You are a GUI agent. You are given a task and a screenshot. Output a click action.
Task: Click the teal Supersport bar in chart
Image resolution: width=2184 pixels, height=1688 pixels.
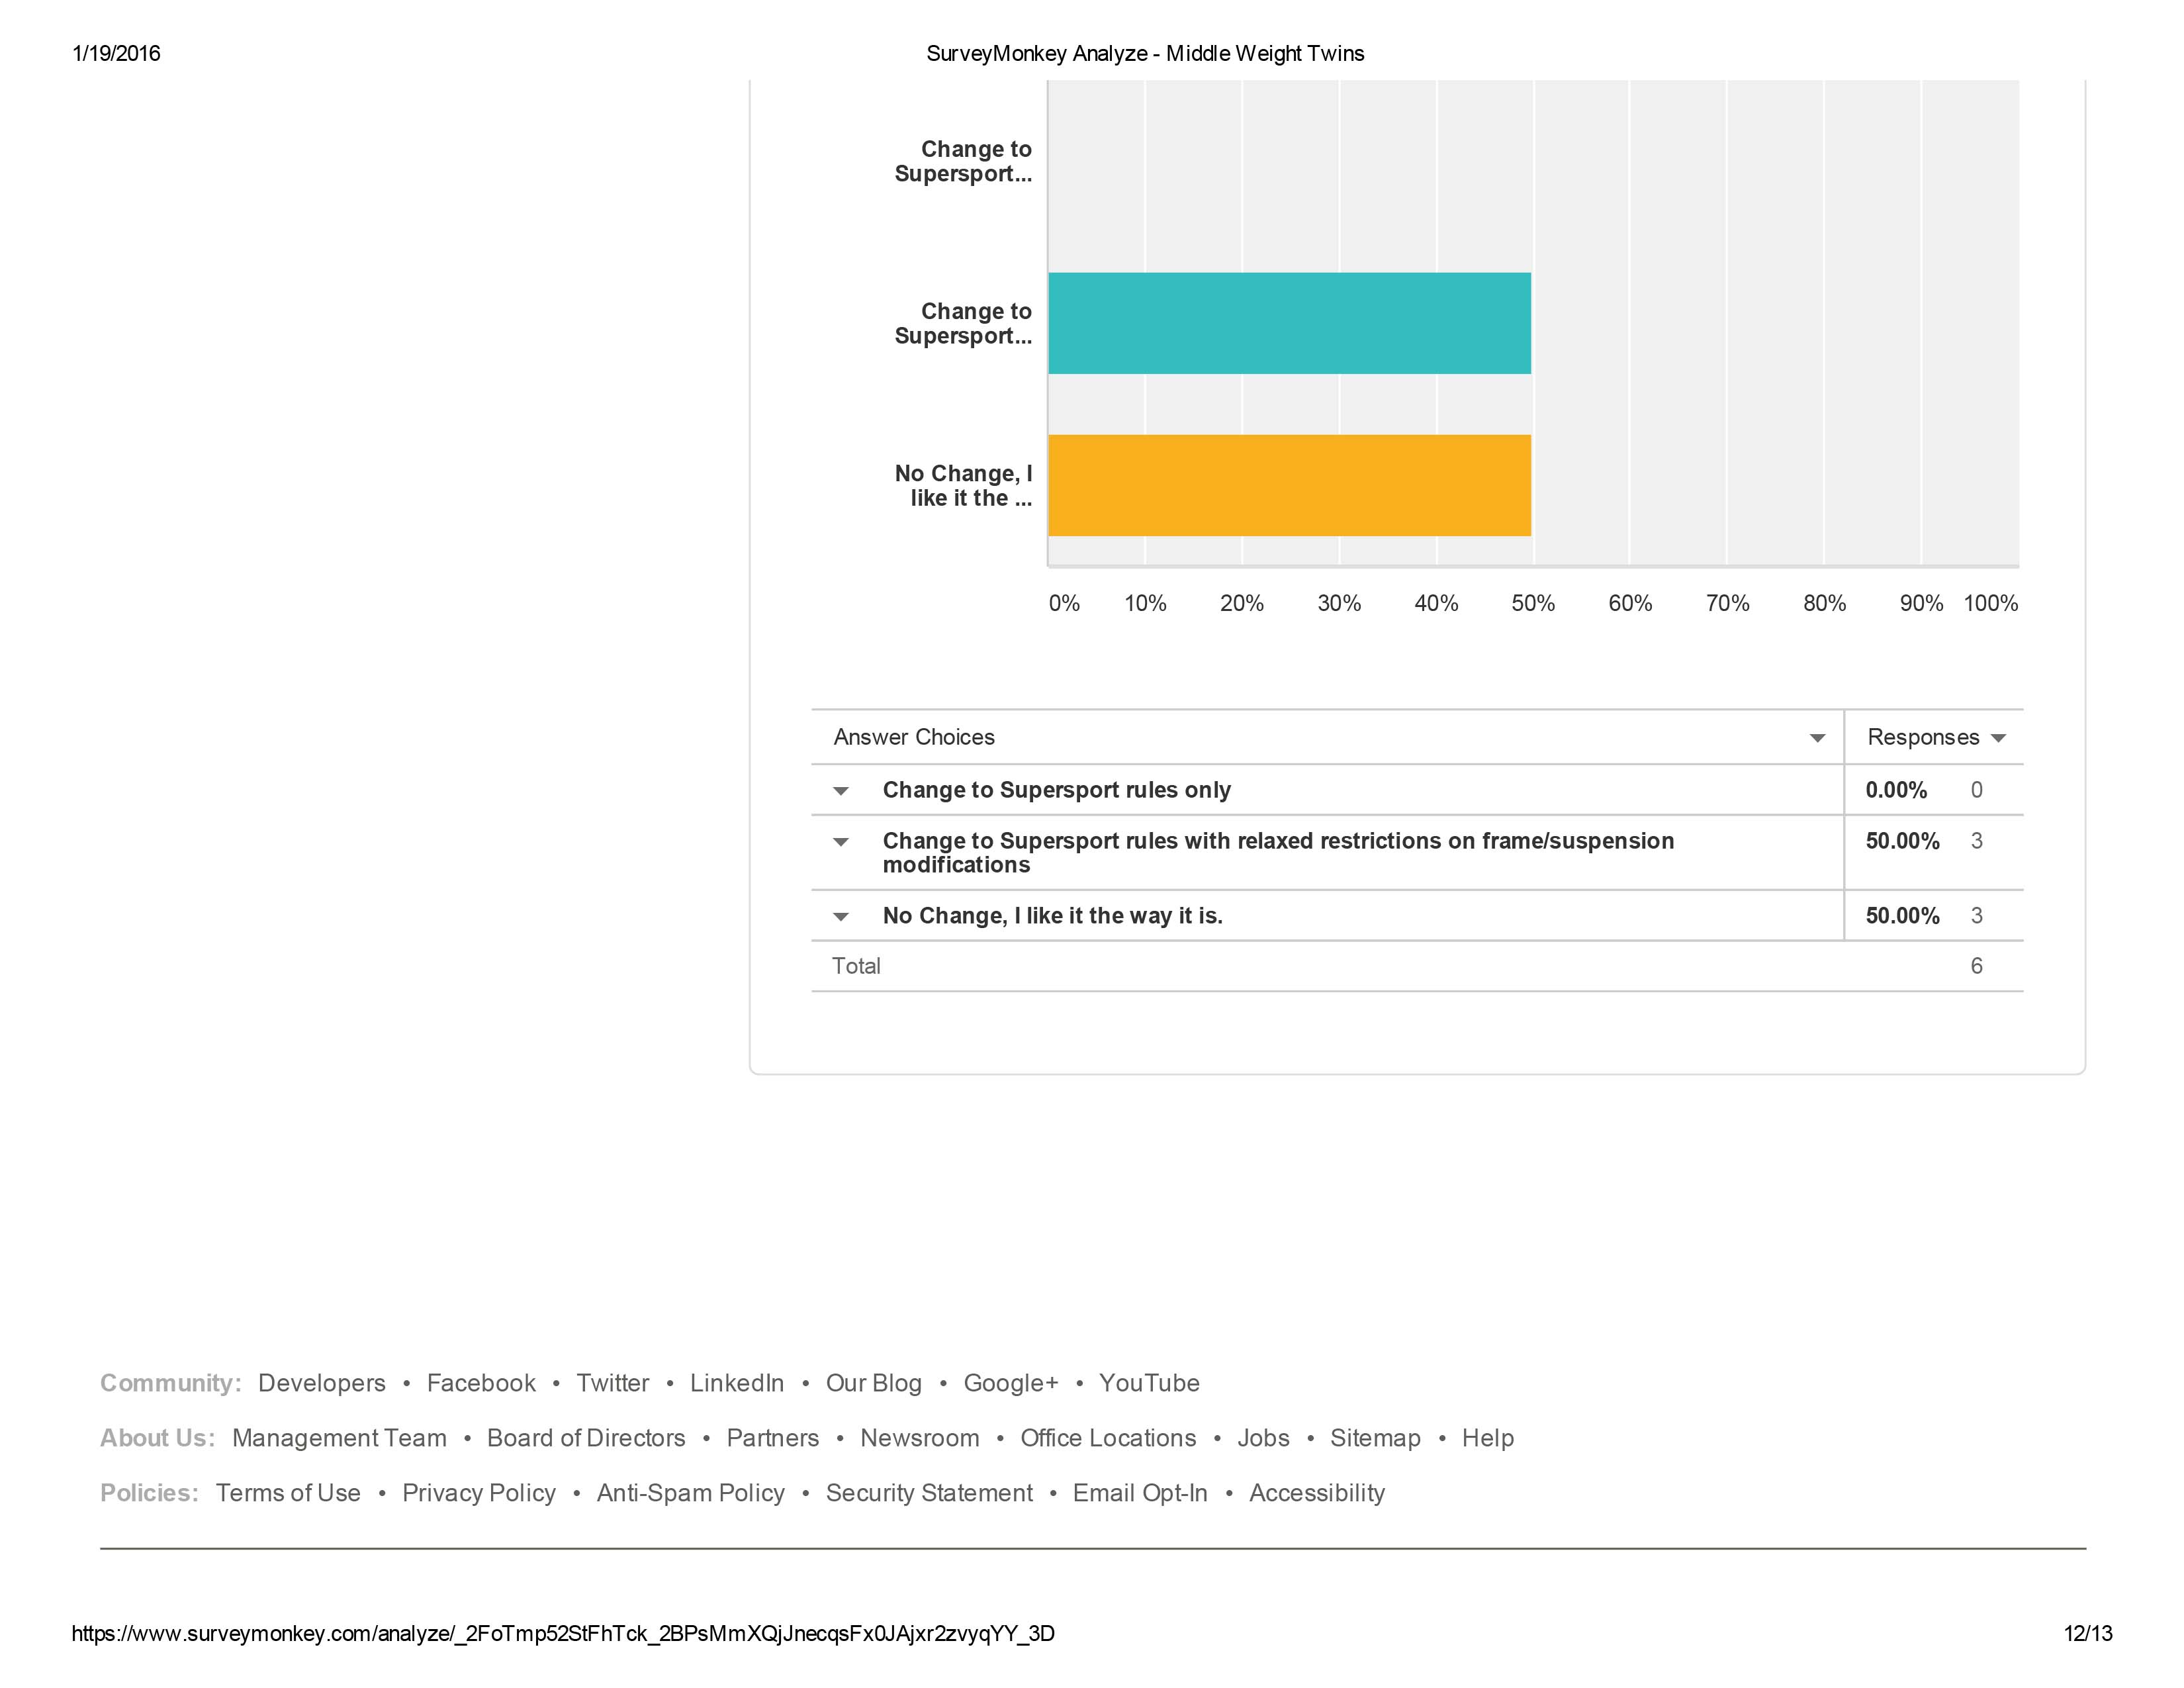click(1288, 323)
